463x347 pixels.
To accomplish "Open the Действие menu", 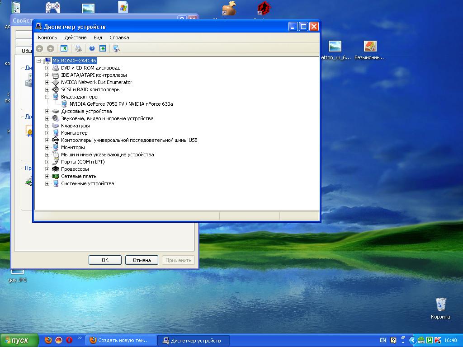I will [x=76, y=38].
